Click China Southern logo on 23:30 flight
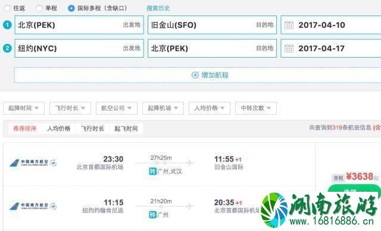The height and width of the screenshot is (231, 381). [33, 163]
